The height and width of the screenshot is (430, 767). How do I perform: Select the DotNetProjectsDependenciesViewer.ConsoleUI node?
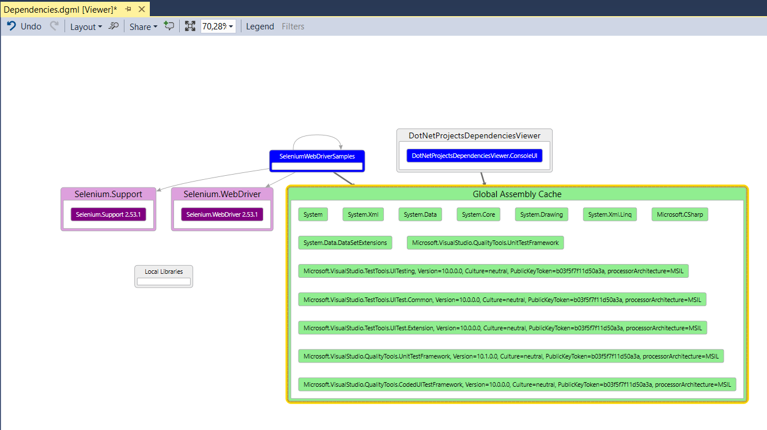(x=474, y=156)
